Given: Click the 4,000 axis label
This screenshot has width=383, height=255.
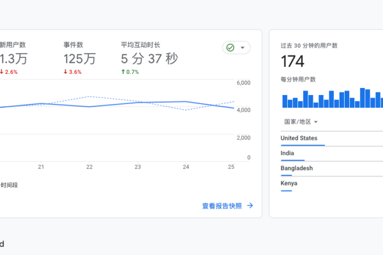Looking at the screenshot, I should coord(244,110).
